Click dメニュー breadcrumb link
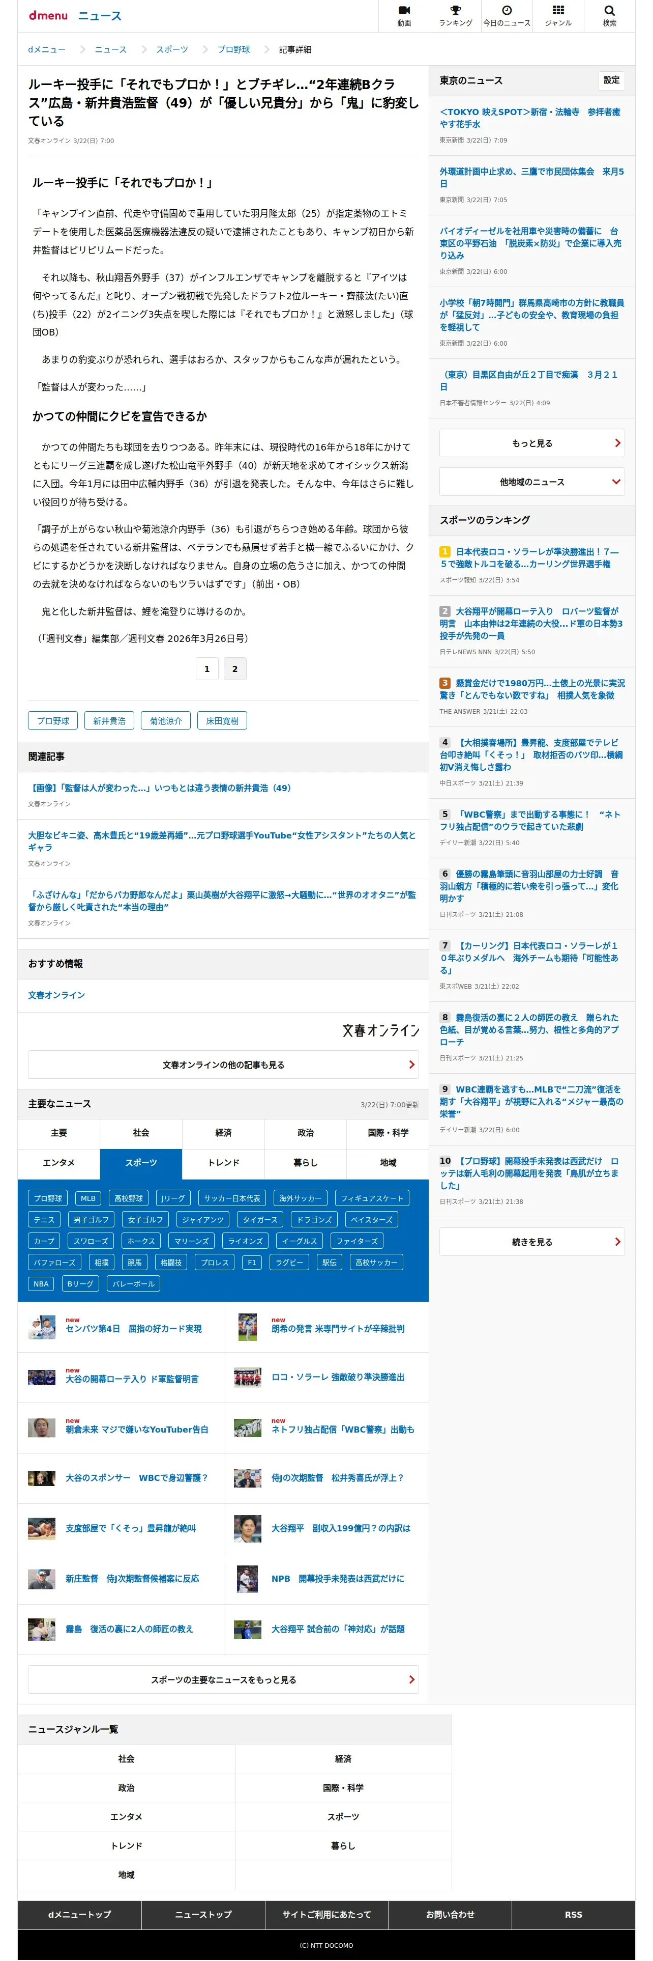Viewport: 653px width, 1961px height. point(46,49)
